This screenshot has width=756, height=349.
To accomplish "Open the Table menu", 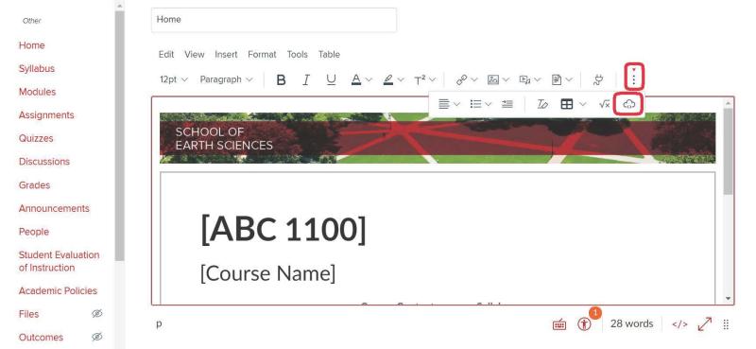I will pos(329,55).
